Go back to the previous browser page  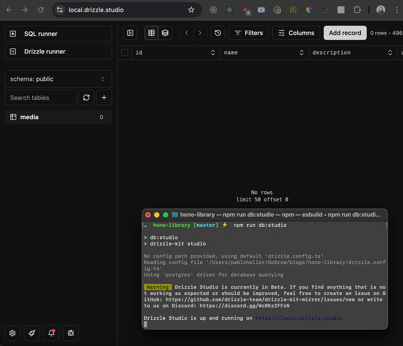(9, 10)
